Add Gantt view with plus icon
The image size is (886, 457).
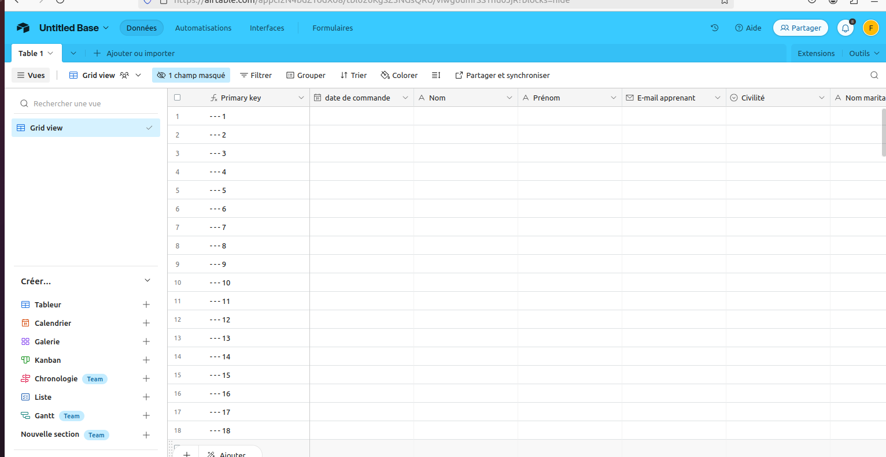(x=146, y=415)
